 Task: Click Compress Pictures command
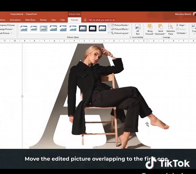click(7, 25)
